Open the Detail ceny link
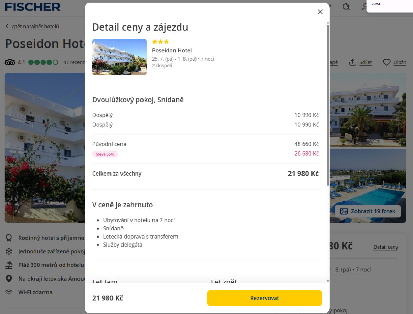 [385, 247]
